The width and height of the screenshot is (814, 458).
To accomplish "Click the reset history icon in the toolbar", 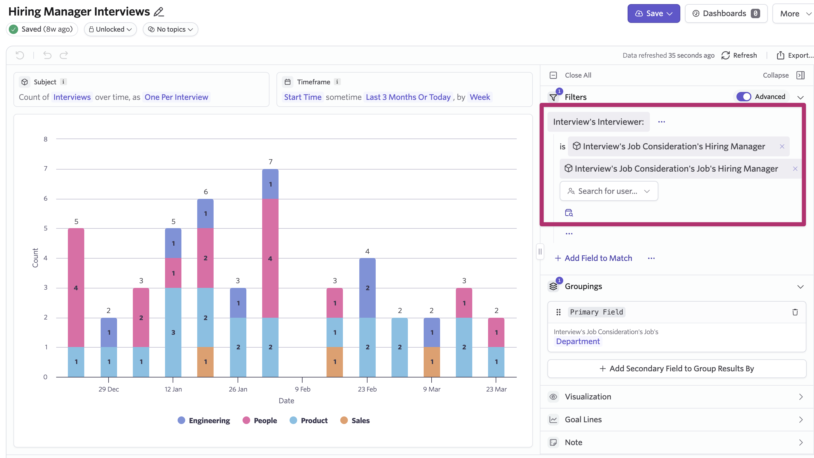I will (x=20, y=55).
